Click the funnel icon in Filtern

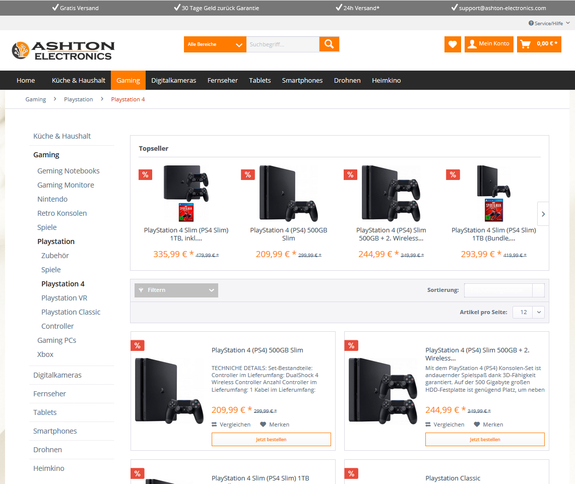click(x=141, y=290)
